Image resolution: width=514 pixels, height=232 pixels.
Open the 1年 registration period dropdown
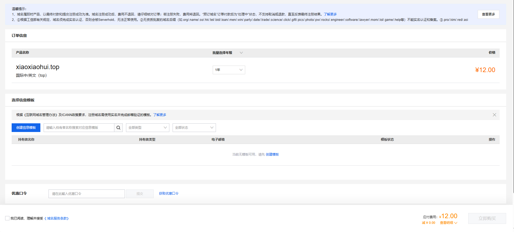(229, 70)
